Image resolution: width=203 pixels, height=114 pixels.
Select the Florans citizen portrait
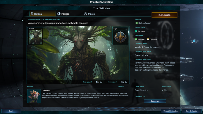coord(34,96)
